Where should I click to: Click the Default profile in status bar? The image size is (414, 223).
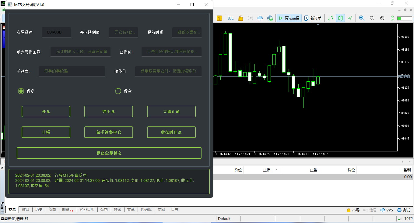point(224,218)
